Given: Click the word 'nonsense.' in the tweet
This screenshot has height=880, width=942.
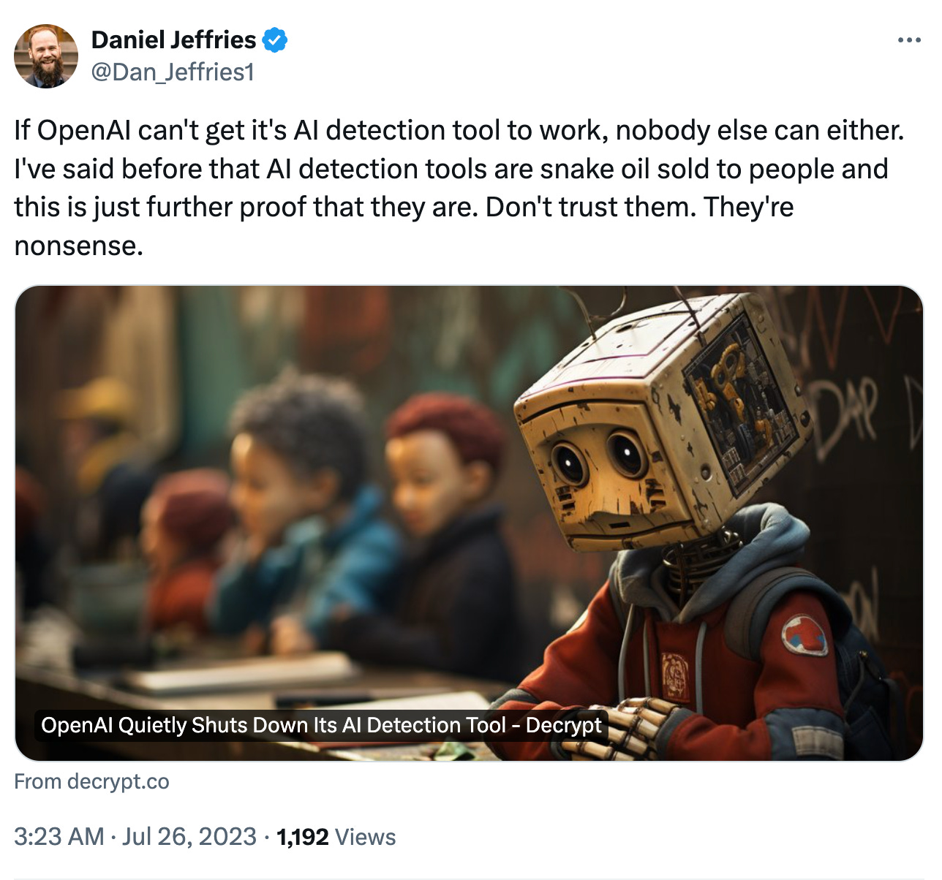Looking at the screenshot, I should click(79, 246).
